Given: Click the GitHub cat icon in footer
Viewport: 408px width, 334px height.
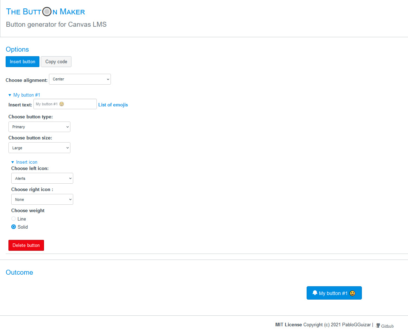Looking at the screenshot, I should click(x=378, y=326).
